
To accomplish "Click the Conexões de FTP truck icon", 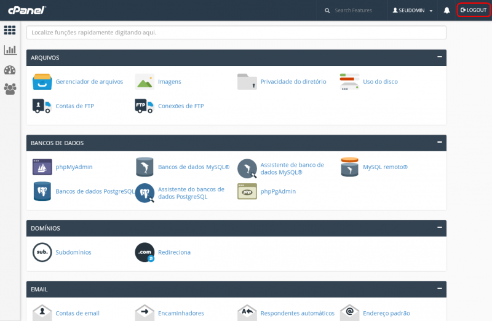I will (145, 106).
